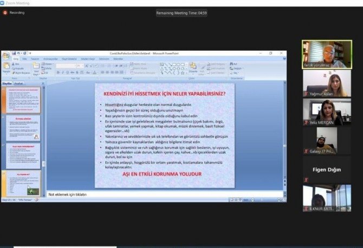Click Yeliz MERCAN's video tile

[327, 113]
